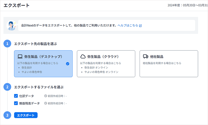Screen dimensions: 208x125
Task: Click the external link icon beside ヘルプはこちら
Action: 140,26
